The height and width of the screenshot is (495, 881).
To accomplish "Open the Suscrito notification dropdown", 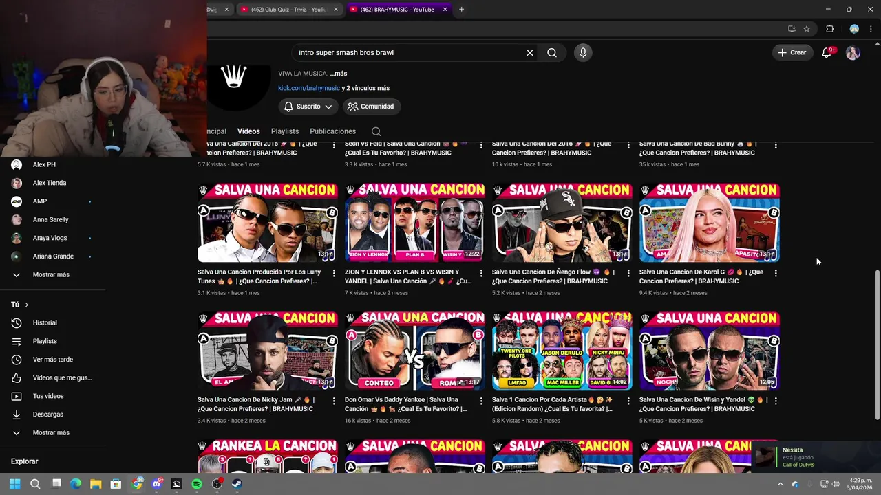I will click(308, 107).
